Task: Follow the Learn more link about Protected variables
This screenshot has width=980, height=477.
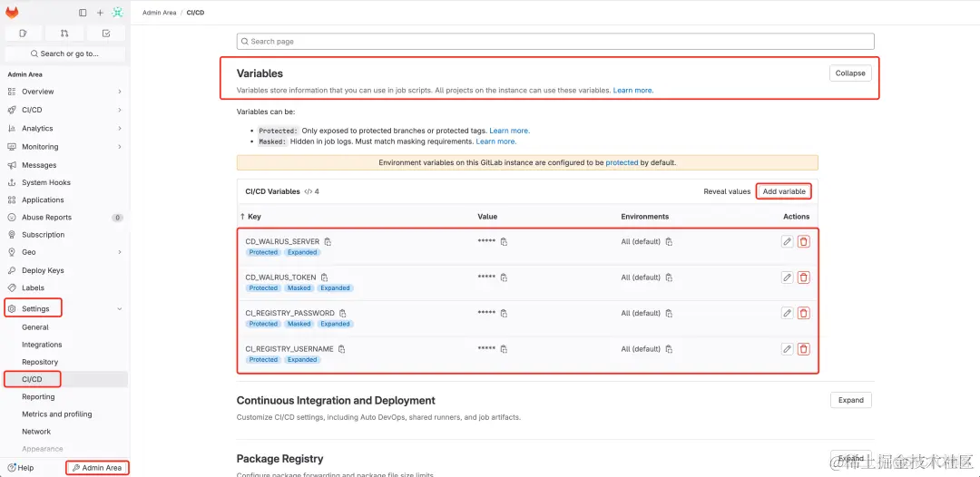Action: tap(509, 131)
